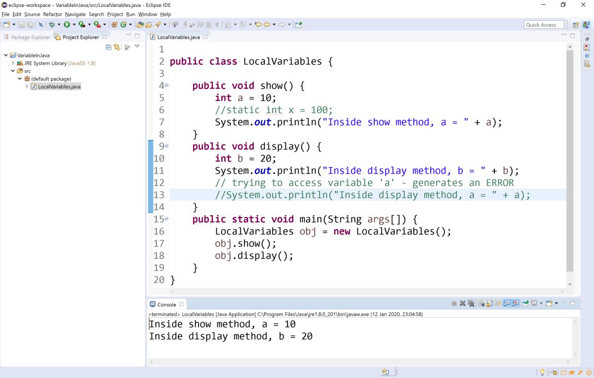The image size is (594, 378).
Task: Clear the Console output
Action: point(481,304)
